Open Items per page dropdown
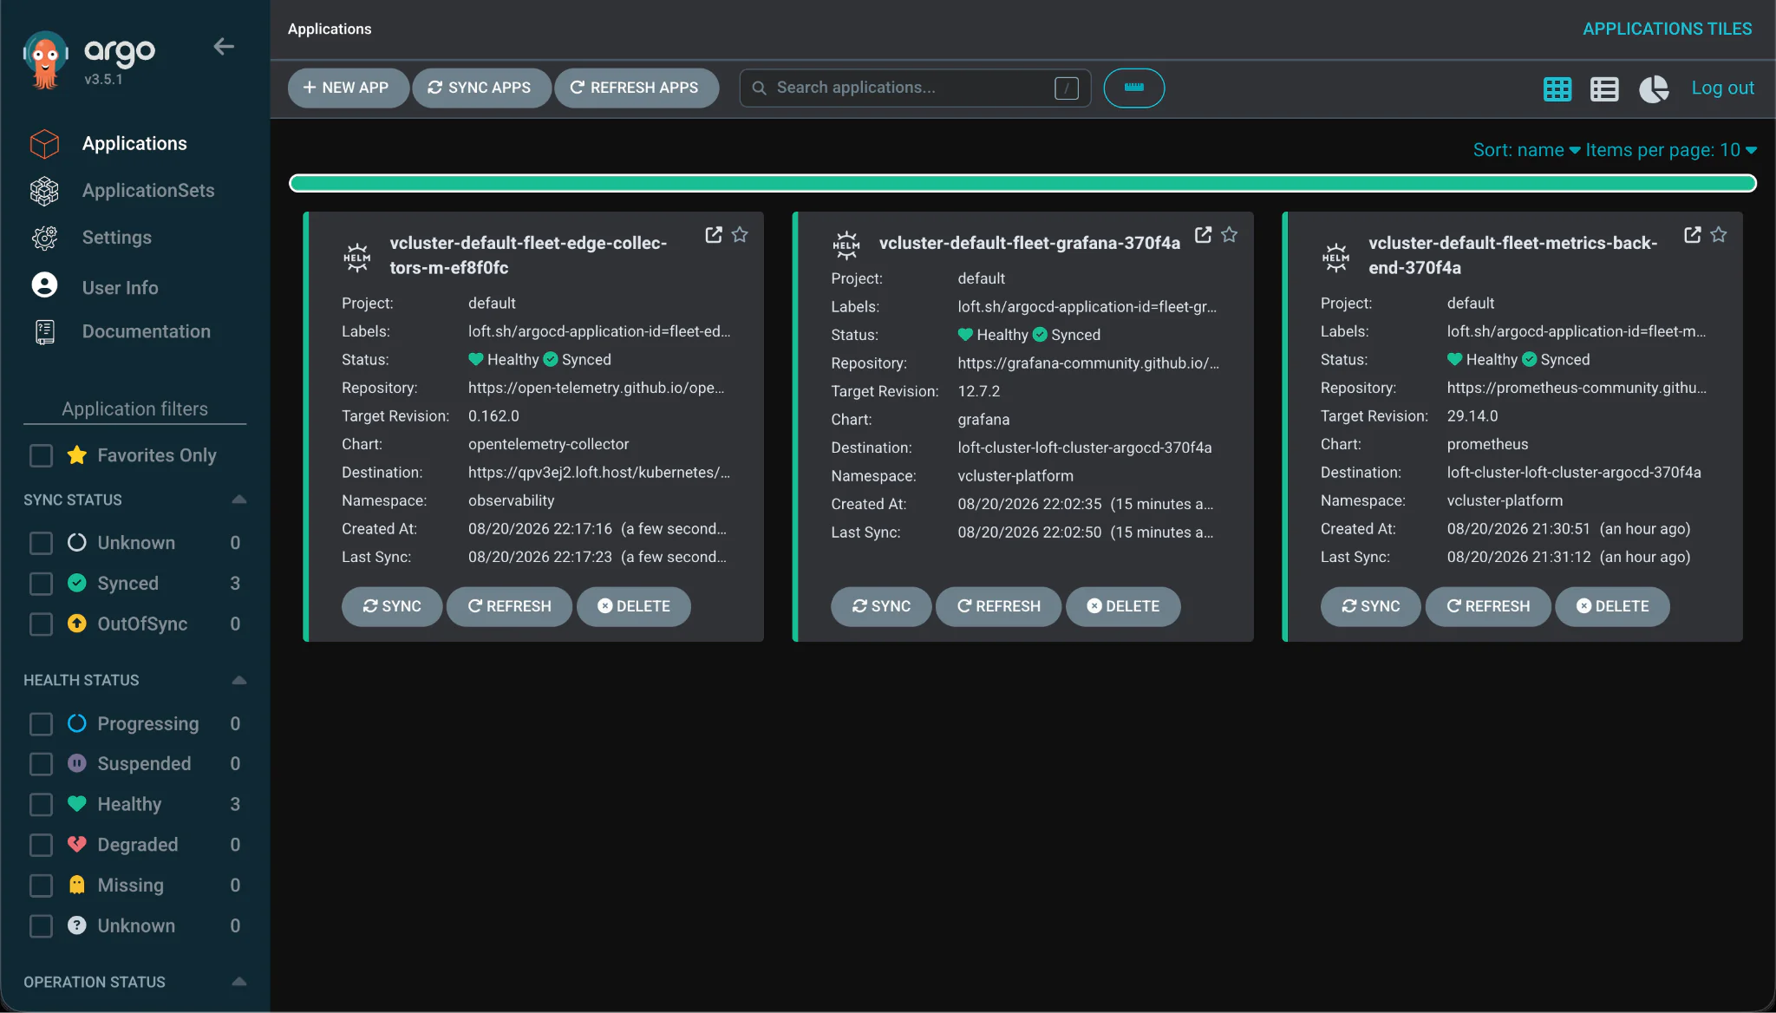 pos(1671,150)
